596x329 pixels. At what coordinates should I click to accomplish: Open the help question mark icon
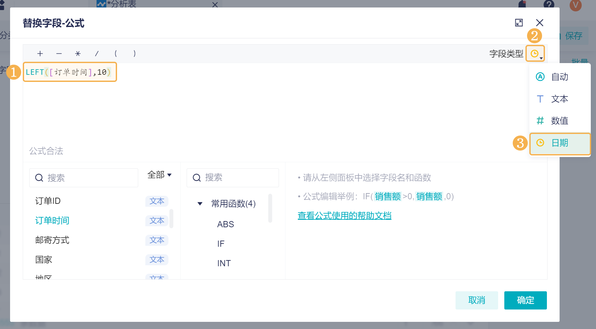coord(549,4)
